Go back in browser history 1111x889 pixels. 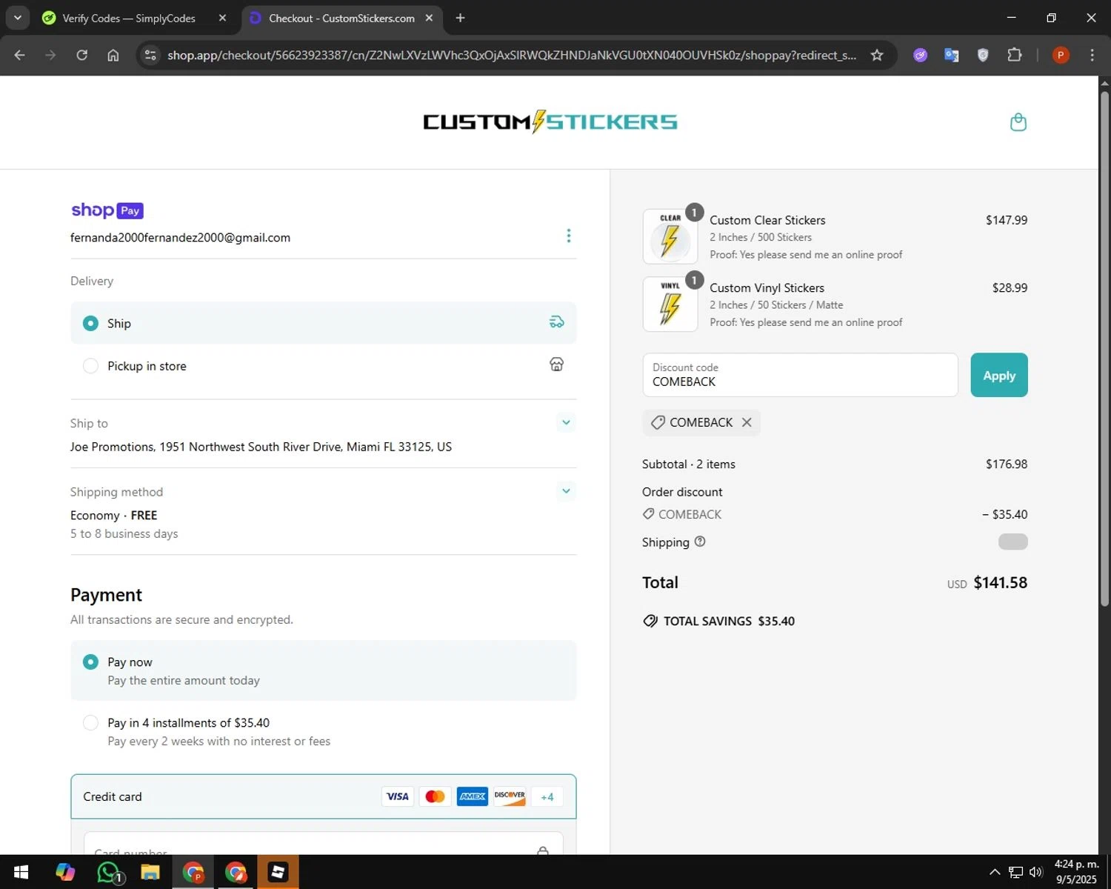[x=20, y=55]
